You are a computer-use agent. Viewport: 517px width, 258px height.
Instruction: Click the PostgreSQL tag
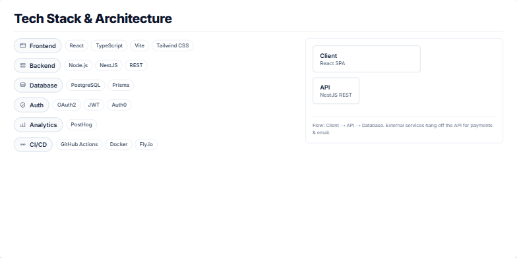(86, 86)
